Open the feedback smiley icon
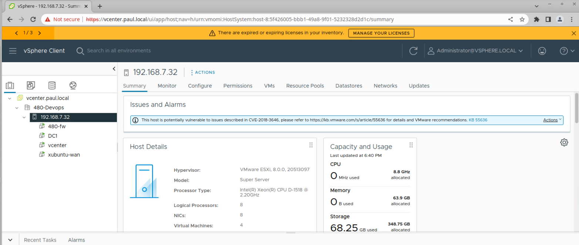The image size is (579, 245). (542, 51)
